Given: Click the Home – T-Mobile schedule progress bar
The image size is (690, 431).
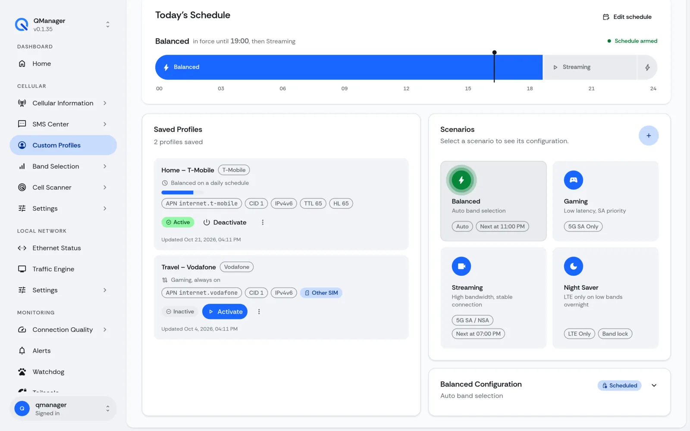Looking at the screenshot, I should coord(182,192).
